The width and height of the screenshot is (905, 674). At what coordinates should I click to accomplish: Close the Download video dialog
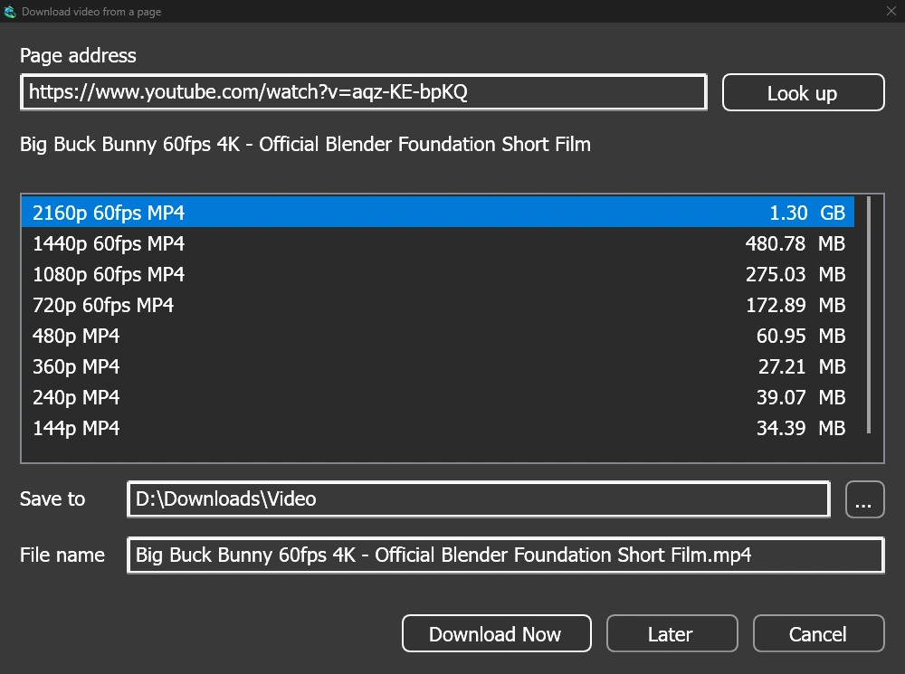(x=891, y=11)
